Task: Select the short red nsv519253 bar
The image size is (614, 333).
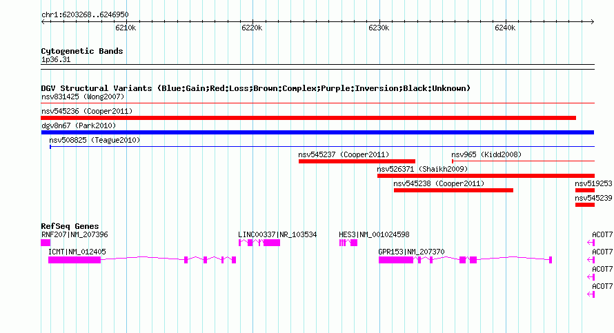Action: (585, 190)
